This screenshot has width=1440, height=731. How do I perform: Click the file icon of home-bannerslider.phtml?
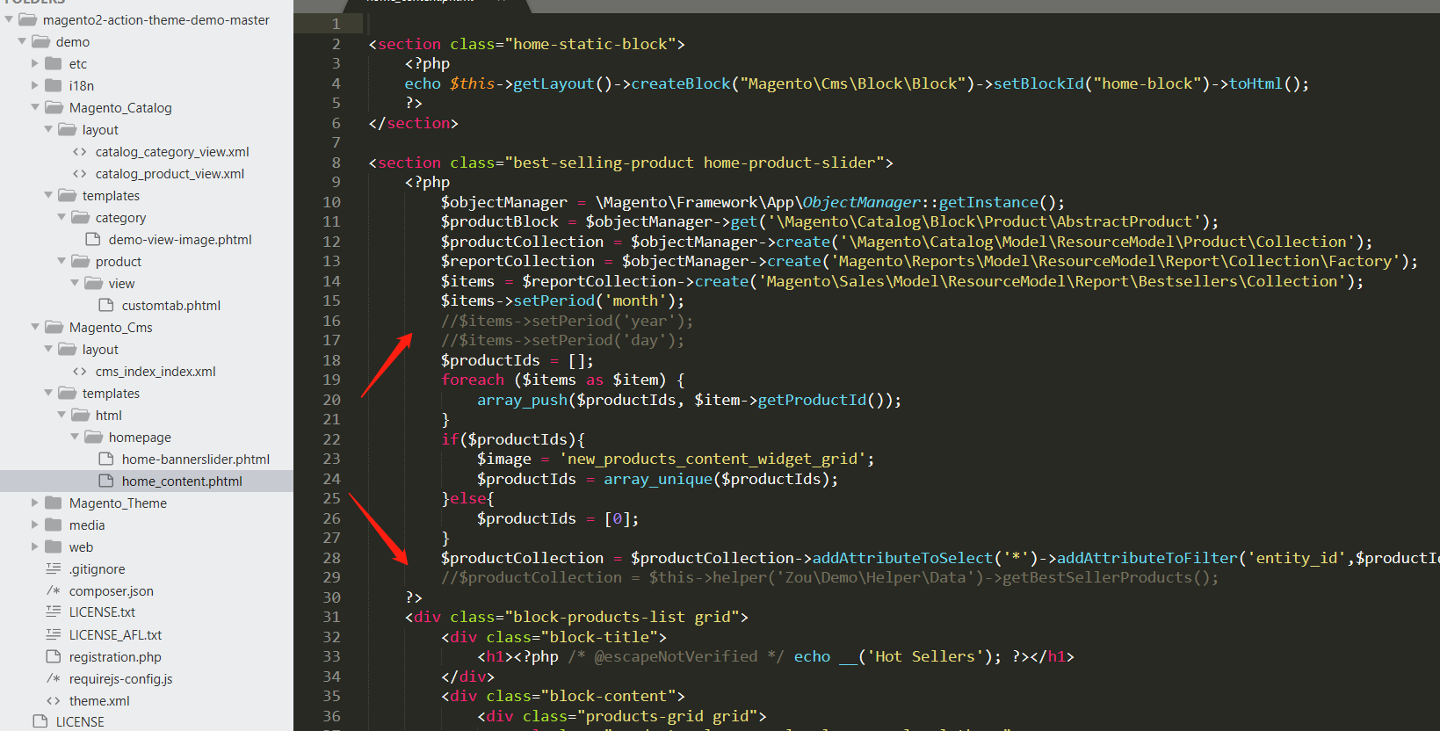click(x=106, y=459)
